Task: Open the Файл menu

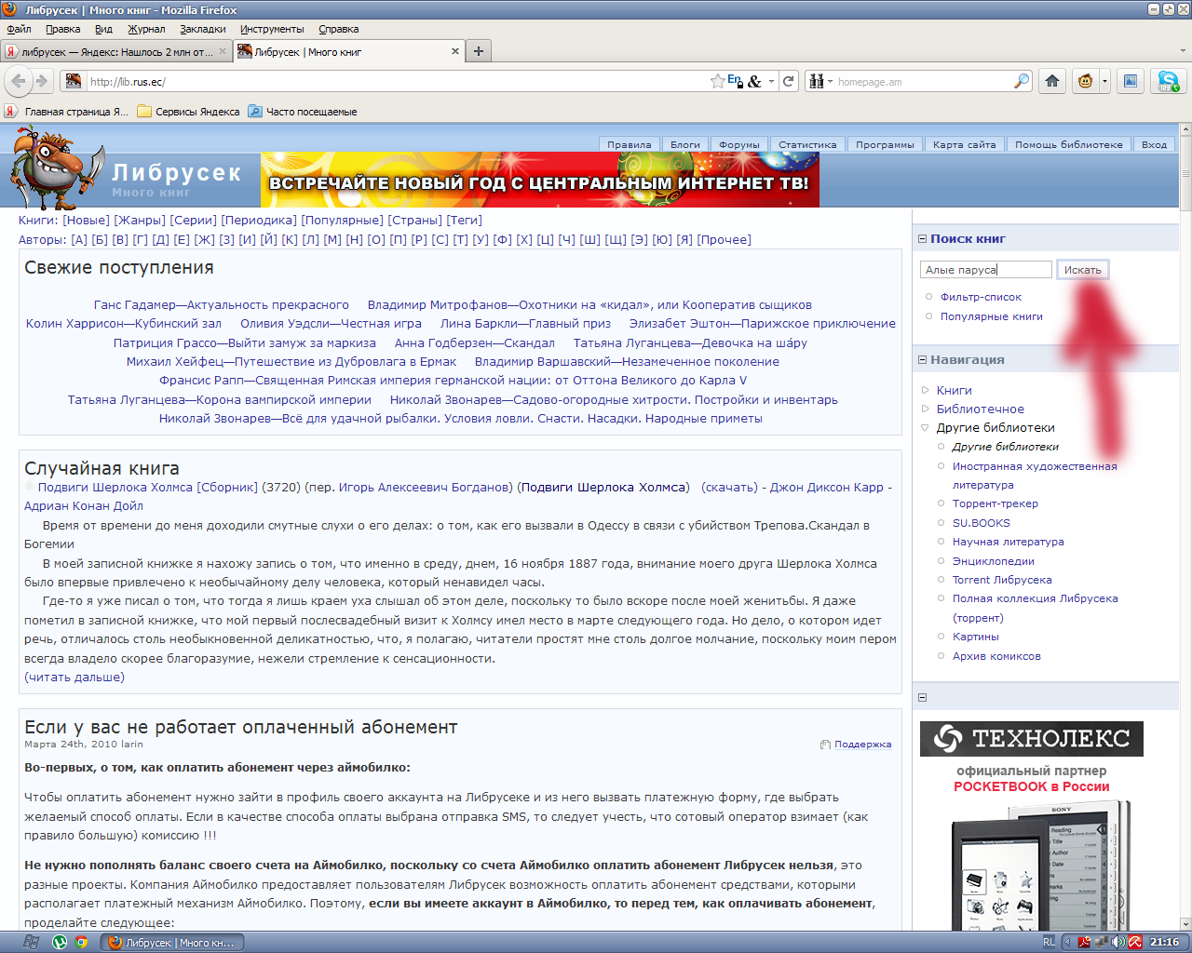Action: [x=19, y=29]
